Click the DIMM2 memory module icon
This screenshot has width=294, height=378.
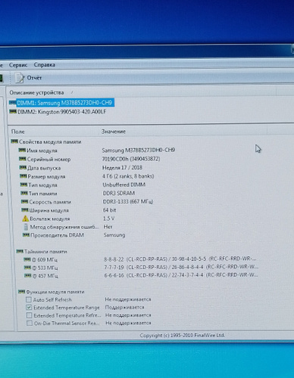[13, 111]
